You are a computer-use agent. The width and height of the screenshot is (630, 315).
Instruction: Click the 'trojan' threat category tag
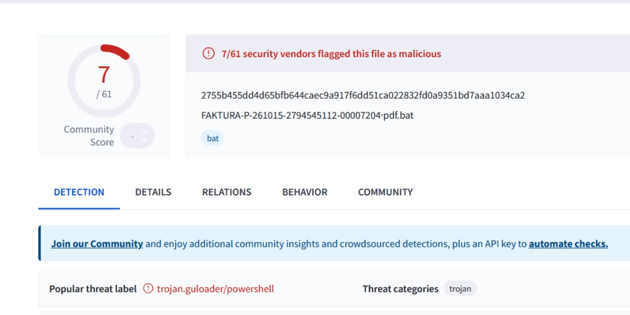[x=460, y=289]
